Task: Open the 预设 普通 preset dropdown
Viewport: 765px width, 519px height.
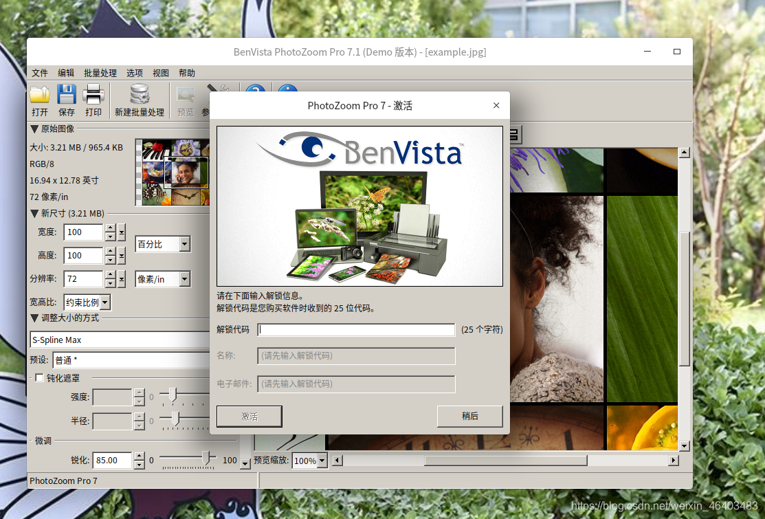Action: coord(132,360)
